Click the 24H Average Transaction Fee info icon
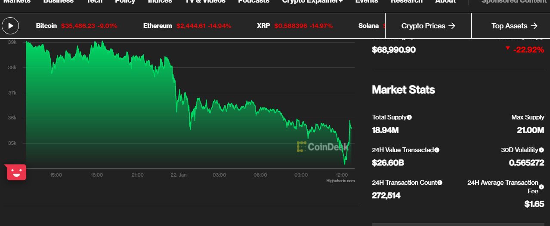Viewport: 550px width, 226px height. click(x=541, y=187)
